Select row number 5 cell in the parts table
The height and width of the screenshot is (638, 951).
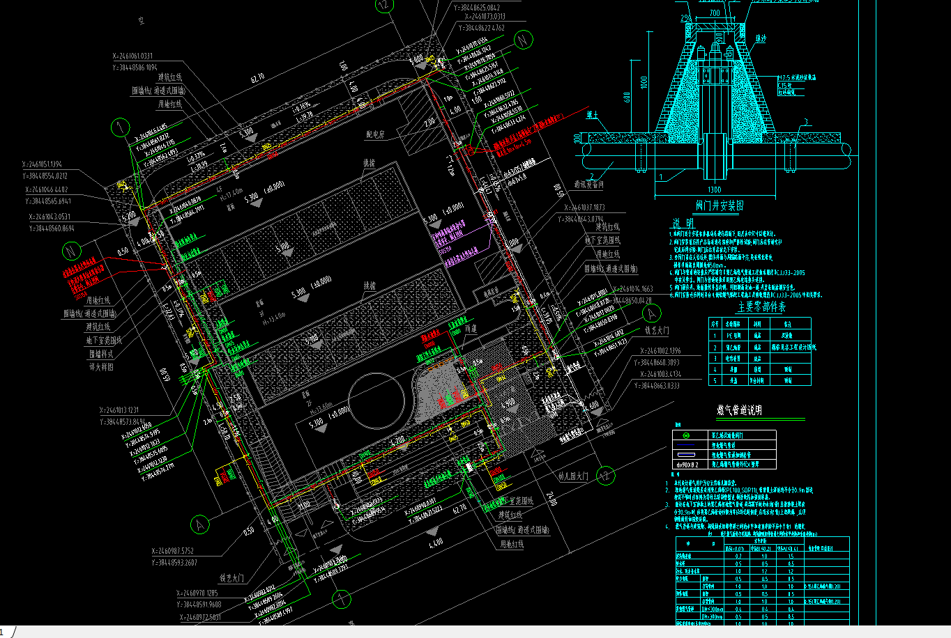pyautogui.click(x=715, y=380)
